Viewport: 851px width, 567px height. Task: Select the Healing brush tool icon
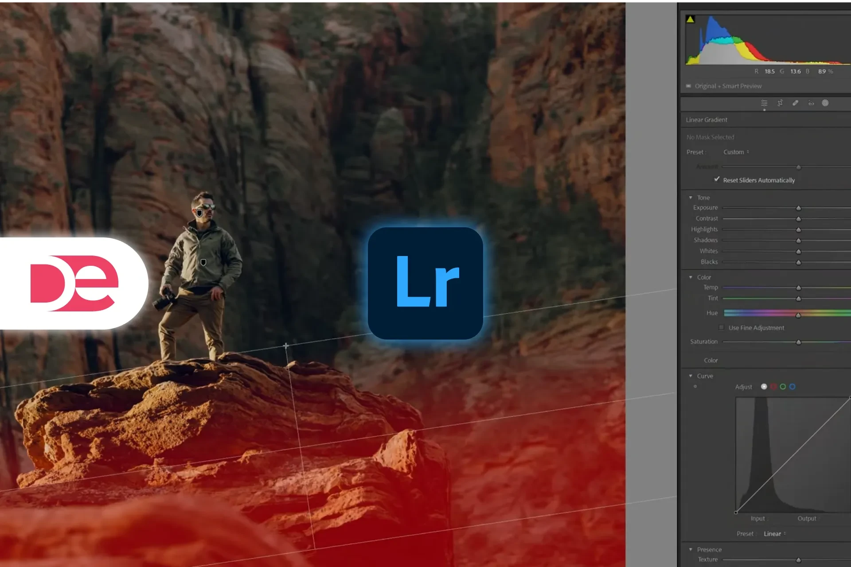(x=796, y=103)
